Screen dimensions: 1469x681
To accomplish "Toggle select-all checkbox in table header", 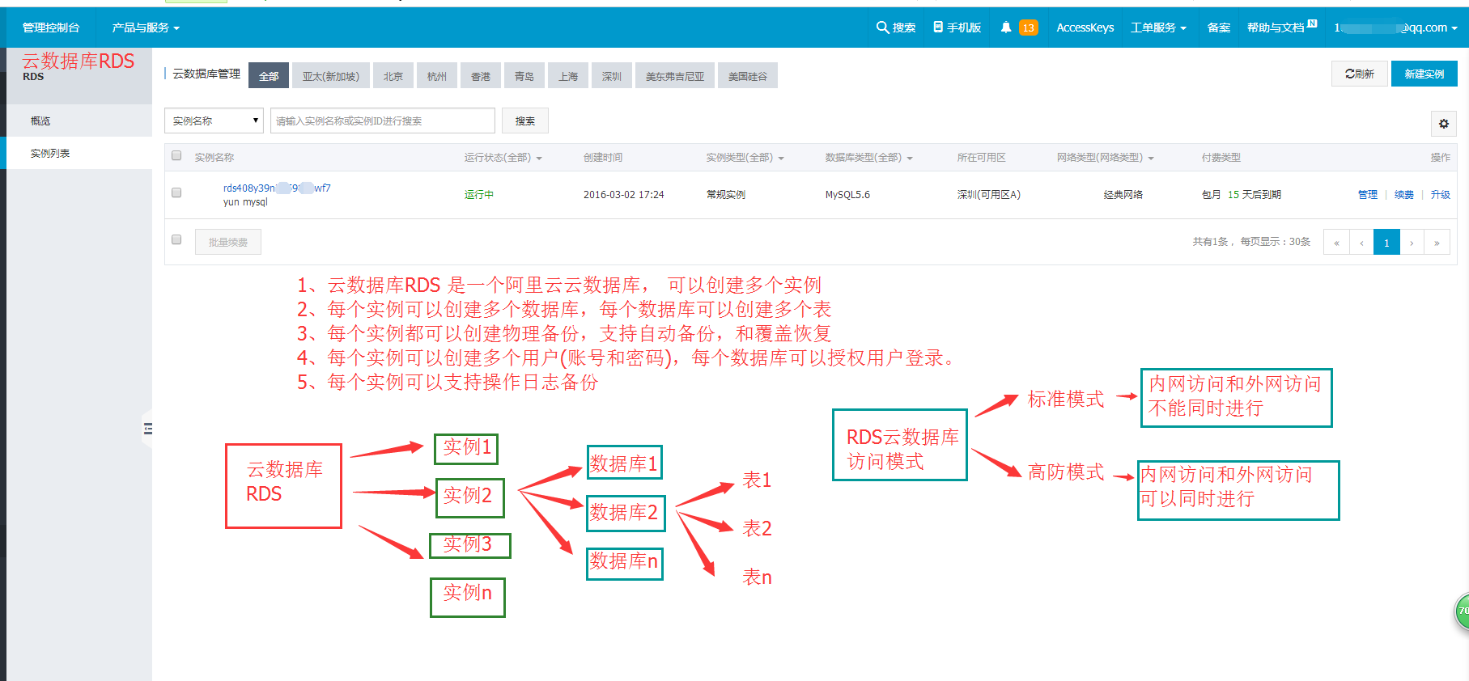I will pos(176,155).
